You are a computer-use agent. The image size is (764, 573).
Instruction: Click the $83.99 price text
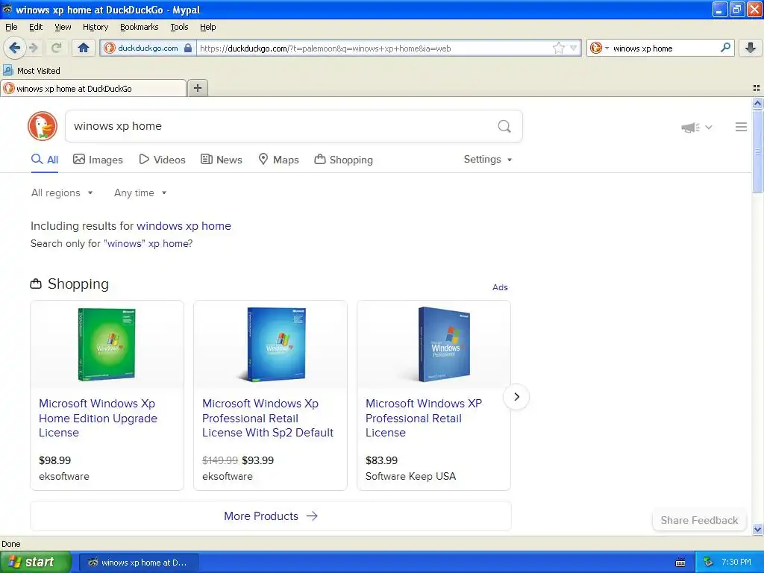click(381, 460)
